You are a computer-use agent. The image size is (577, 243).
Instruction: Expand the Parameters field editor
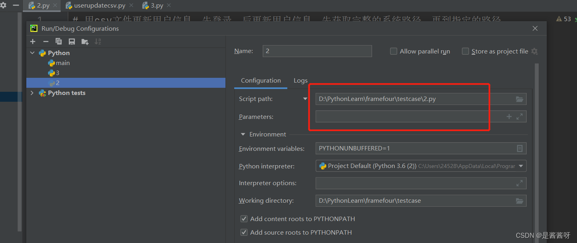point(520,117)
